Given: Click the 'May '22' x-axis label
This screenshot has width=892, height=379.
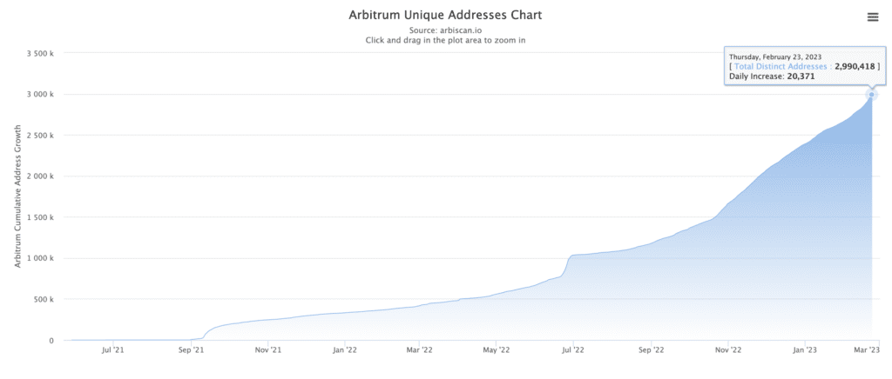Looking at the screenshot, I should [496, 351].
